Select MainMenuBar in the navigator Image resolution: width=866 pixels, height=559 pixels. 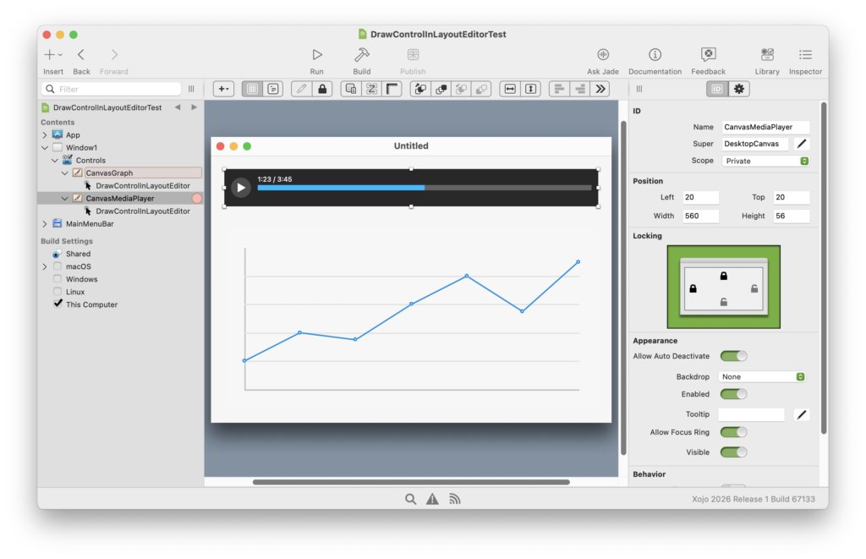coord(90,224)
